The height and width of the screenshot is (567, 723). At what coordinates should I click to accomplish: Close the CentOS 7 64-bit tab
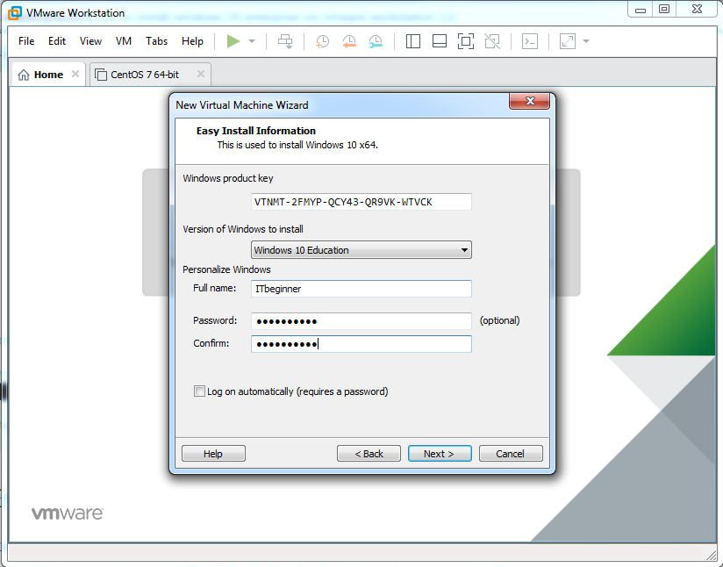(x=201, y=74)
